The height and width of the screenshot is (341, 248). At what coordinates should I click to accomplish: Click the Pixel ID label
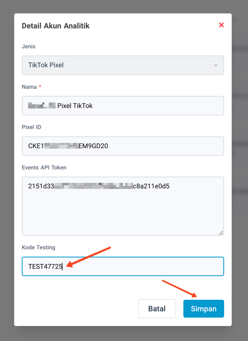point(32,127)
